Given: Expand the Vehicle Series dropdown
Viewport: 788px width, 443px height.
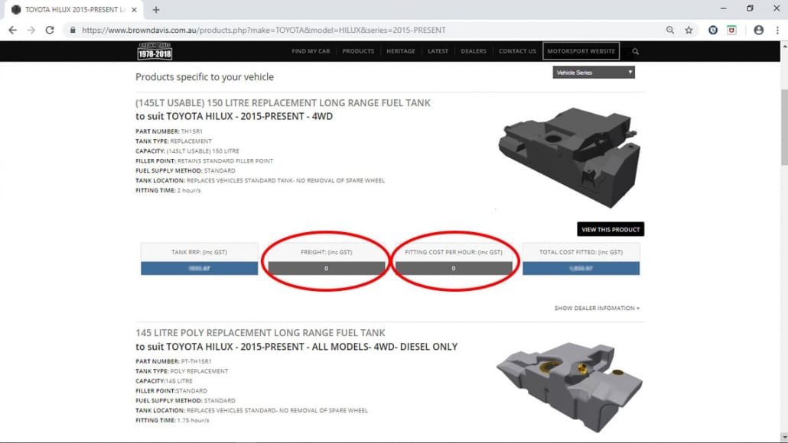Looking at the screenshot, I should [594, 73].
